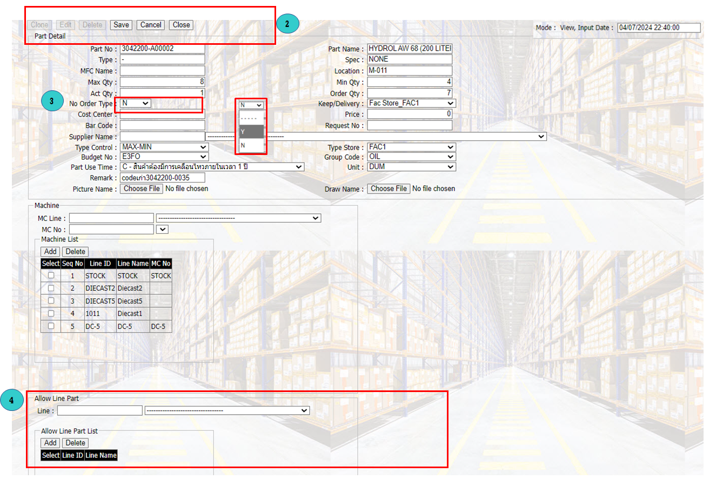This screenshot has width=723, height=493.
Task: Open Budget No dropdown E3FO
Action: (164, 157)
